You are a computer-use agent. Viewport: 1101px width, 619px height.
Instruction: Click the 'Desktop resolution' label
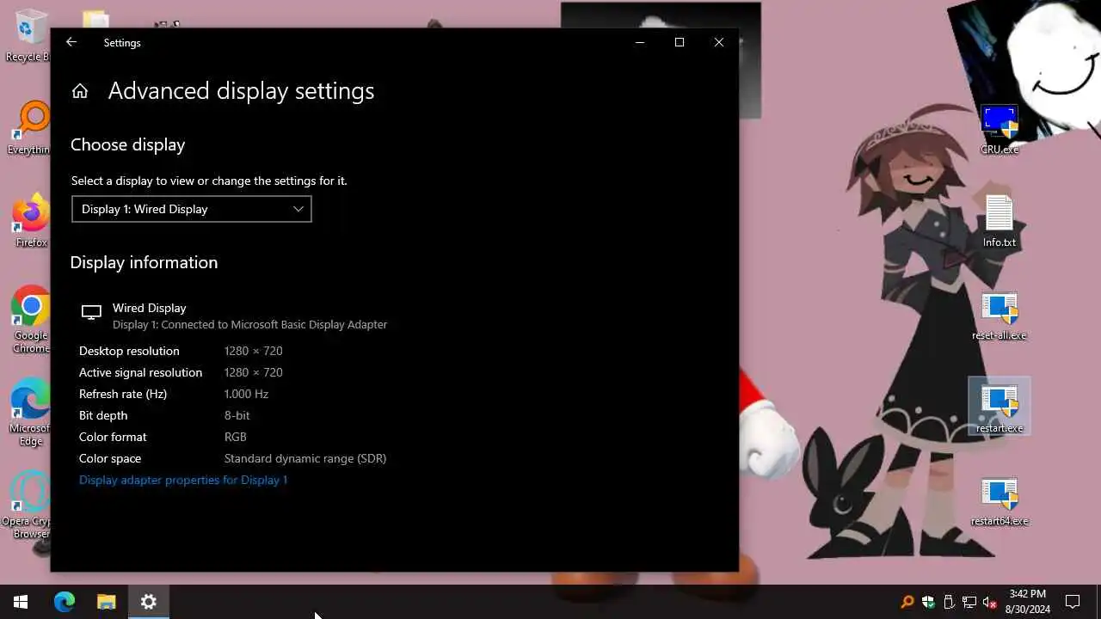(x=129, y=351)
